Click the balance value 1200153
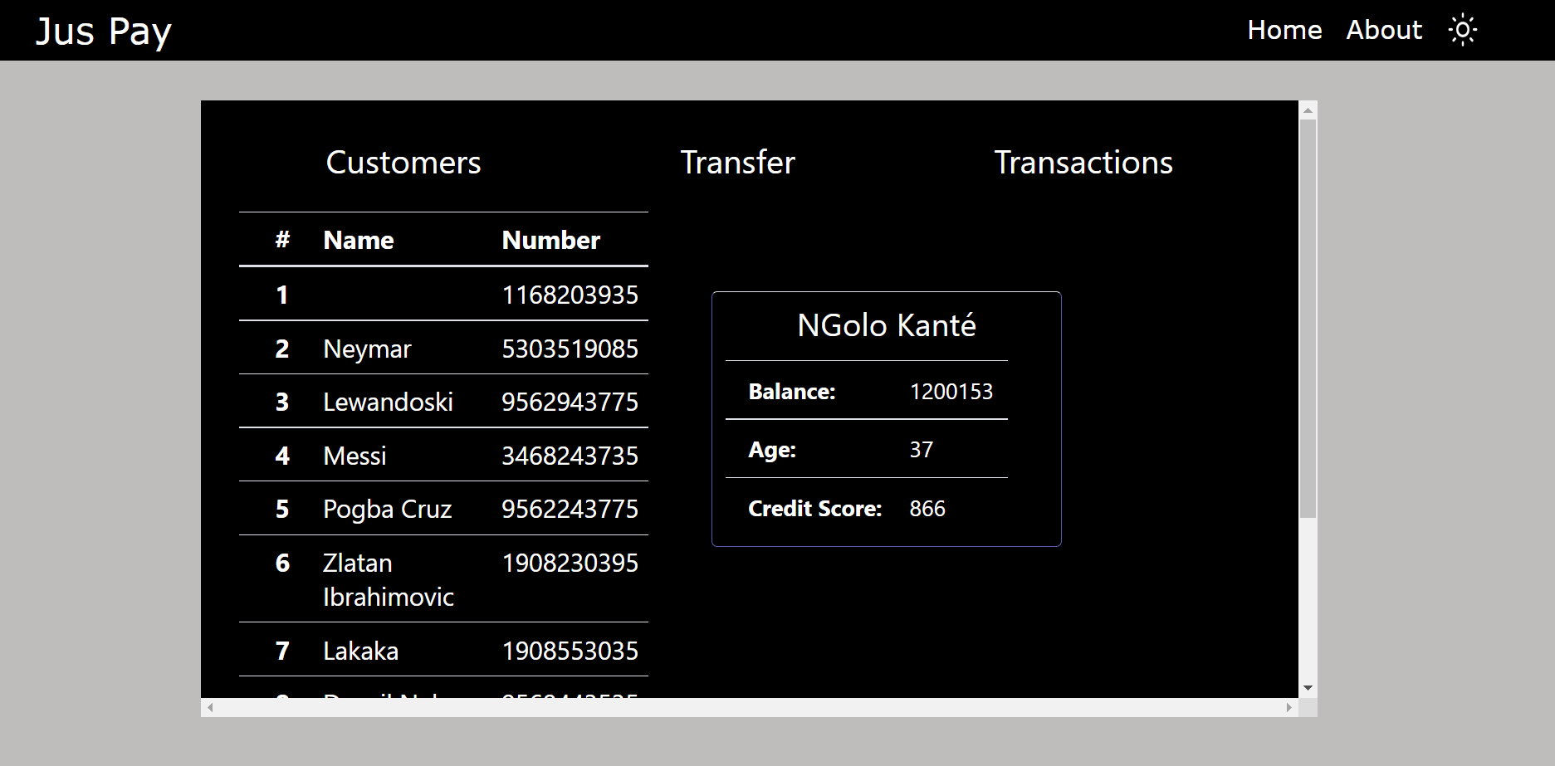This screenshot has width=1555, height=766. click(951, 392)
